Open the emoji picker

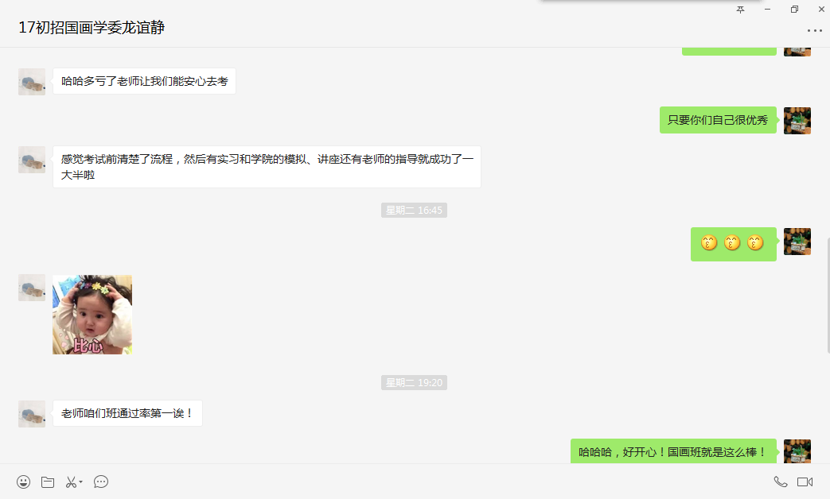pyautogui.click(x=24, y=482)
